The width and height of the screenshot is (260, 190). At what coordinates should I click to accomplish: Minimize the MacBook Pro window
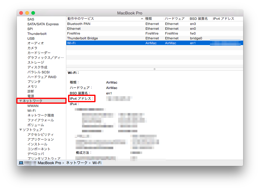coord(27,13)
